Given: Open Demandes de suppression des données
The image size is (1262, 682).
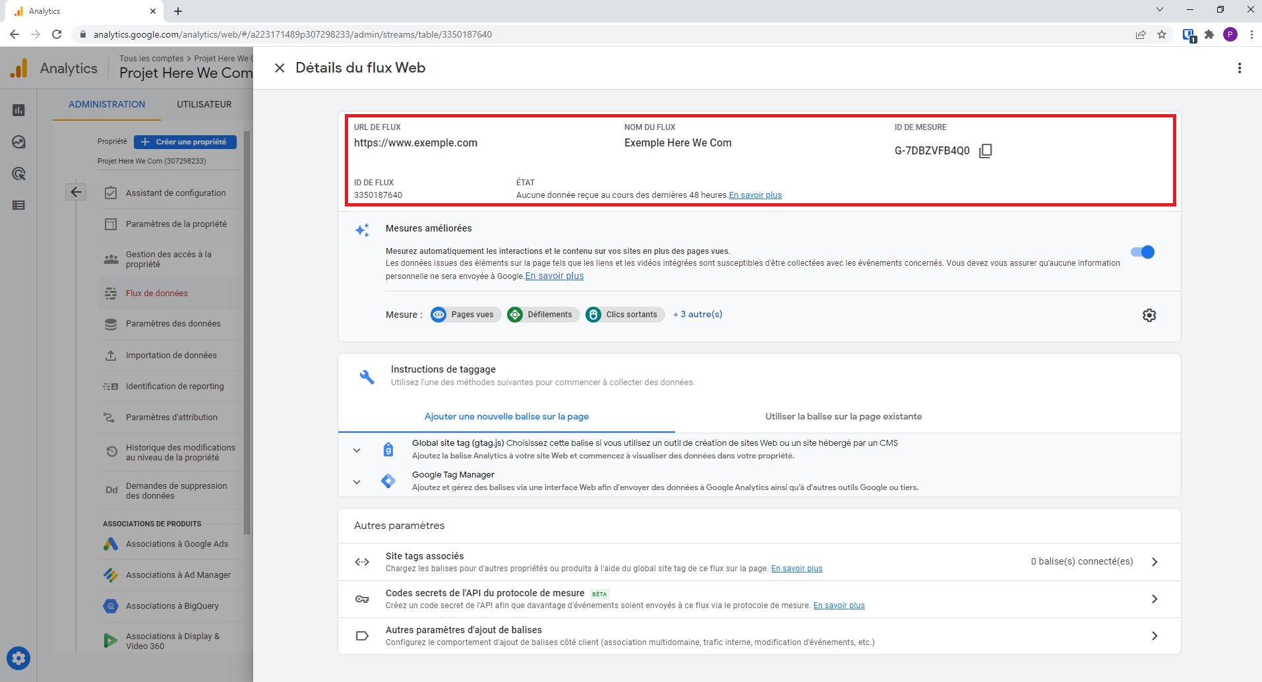Looking at the screenshot, I should (x=169, y=491).
